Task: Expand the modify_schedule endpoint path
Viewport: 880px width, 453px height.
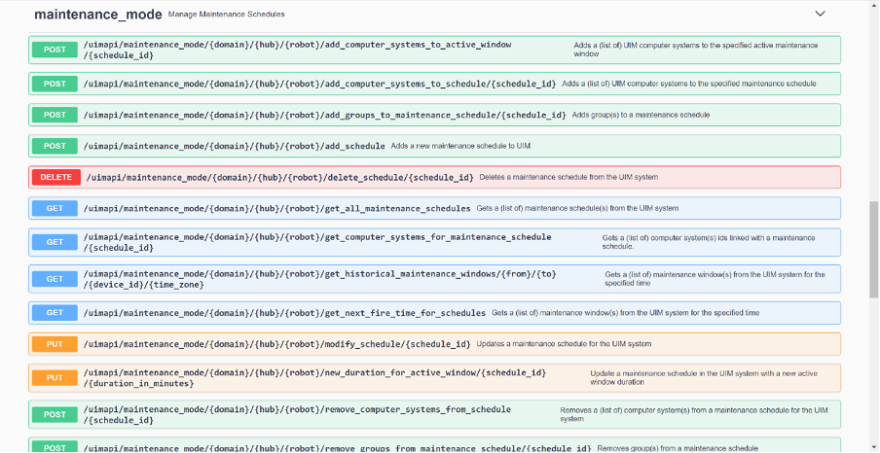Action: [x=276, y=344]
